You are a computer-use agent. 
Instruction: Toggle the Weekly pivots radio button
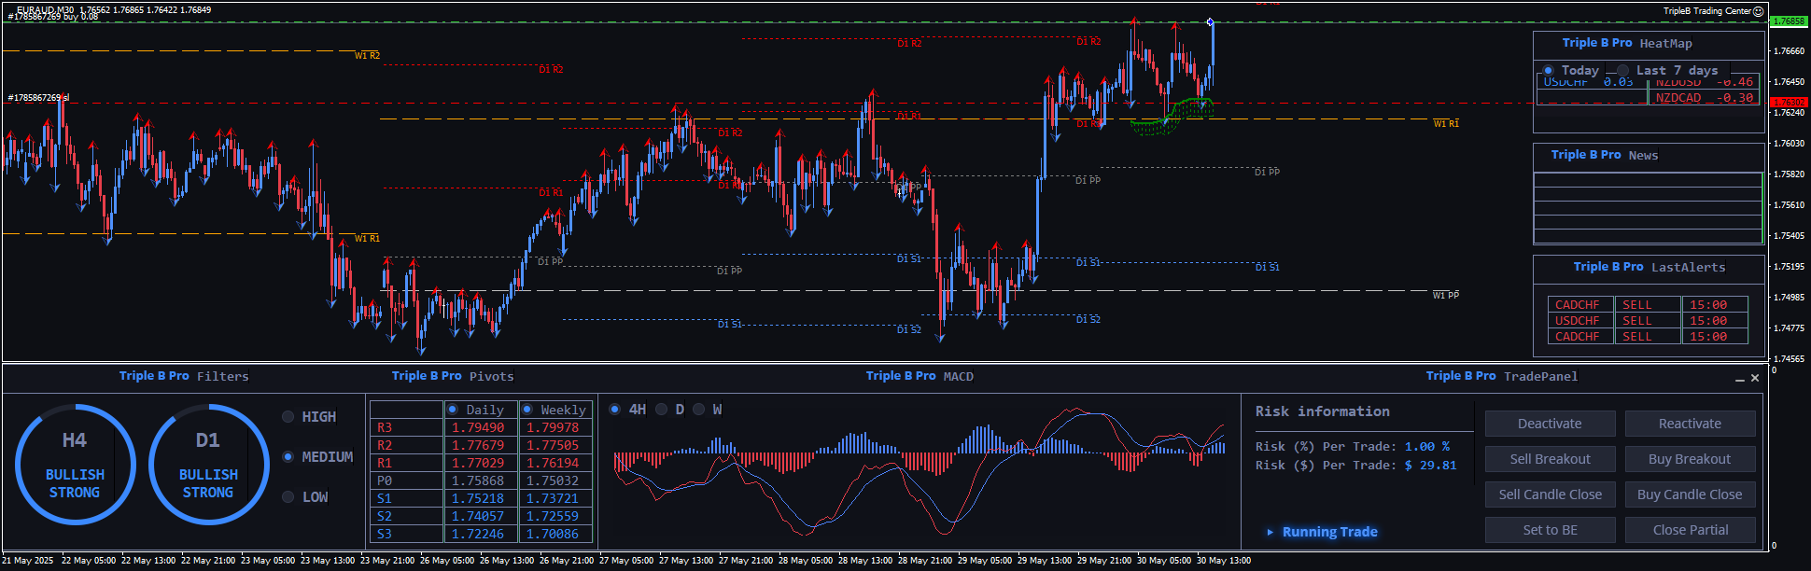click(527, 410)
